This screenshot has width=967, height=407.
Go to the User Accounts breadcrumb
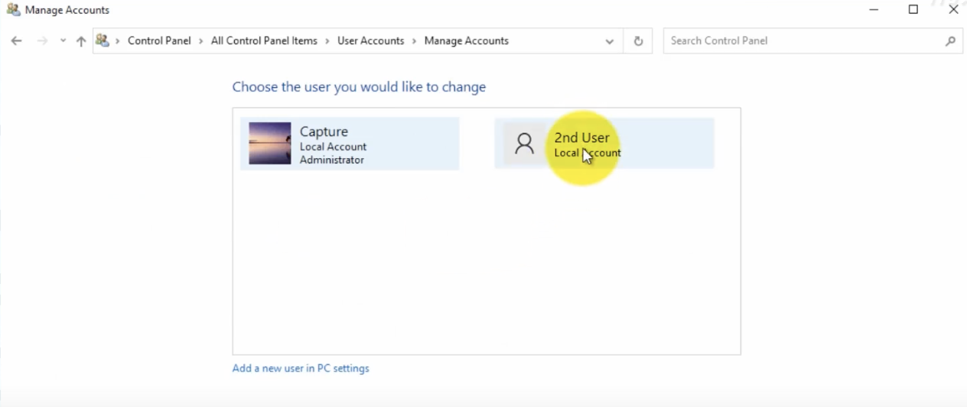click(370, 41)
